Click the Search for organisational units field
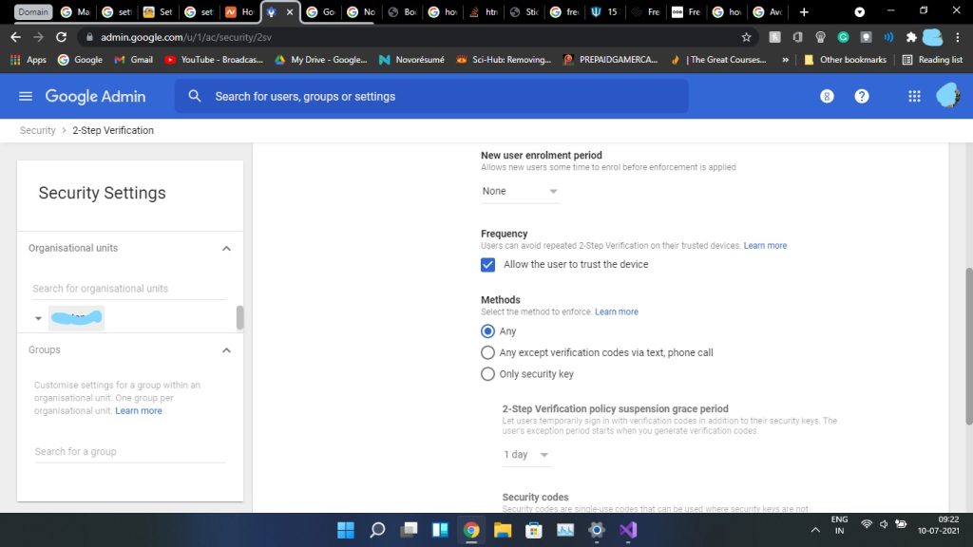This screenshot has width=973, height=547. (129, 289)
